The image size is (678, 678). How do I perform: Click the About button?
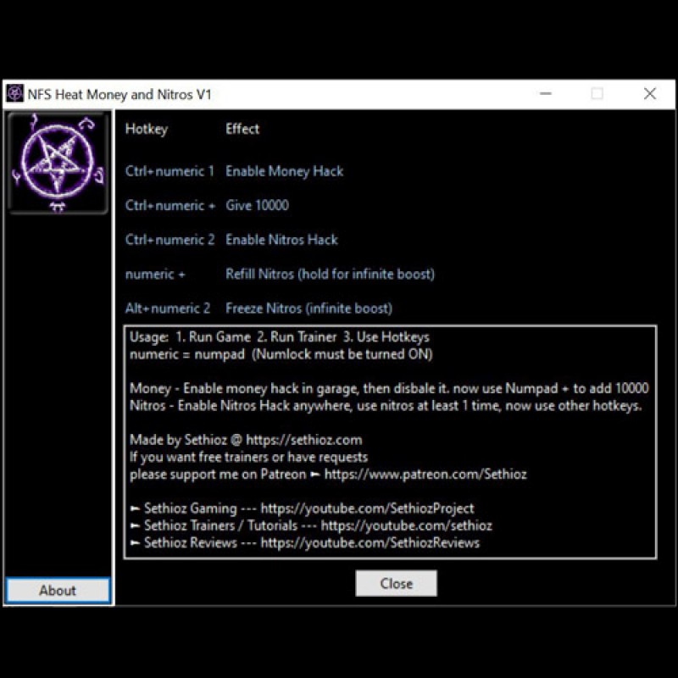pyautogui.click(x=58, y=590)
